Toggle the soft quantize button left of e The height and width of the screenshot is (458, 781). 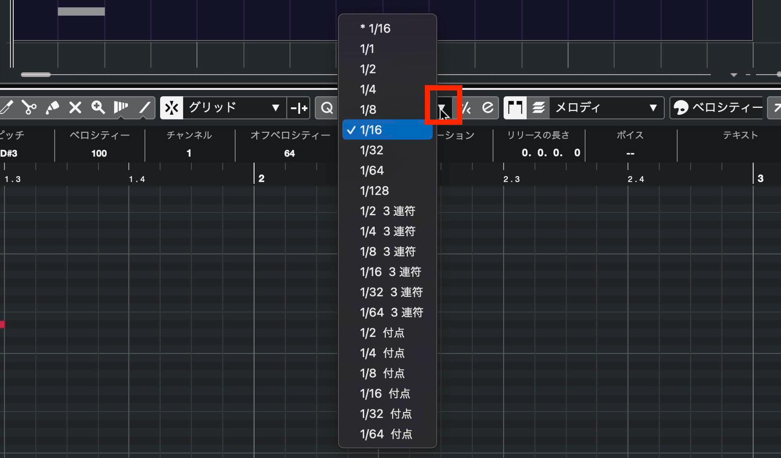click(466, 108)
